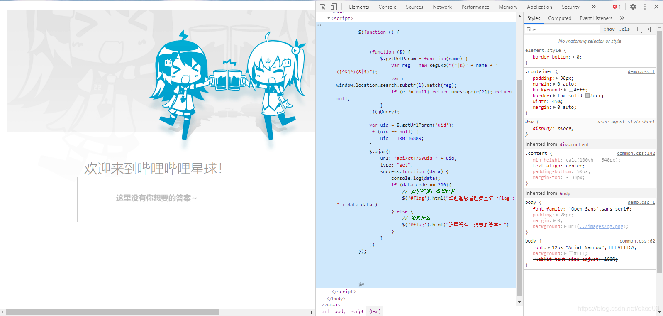Click the page horizontal scrollbar thumb
Viewport: 663px width, 316px height.
tap(112, 312)
